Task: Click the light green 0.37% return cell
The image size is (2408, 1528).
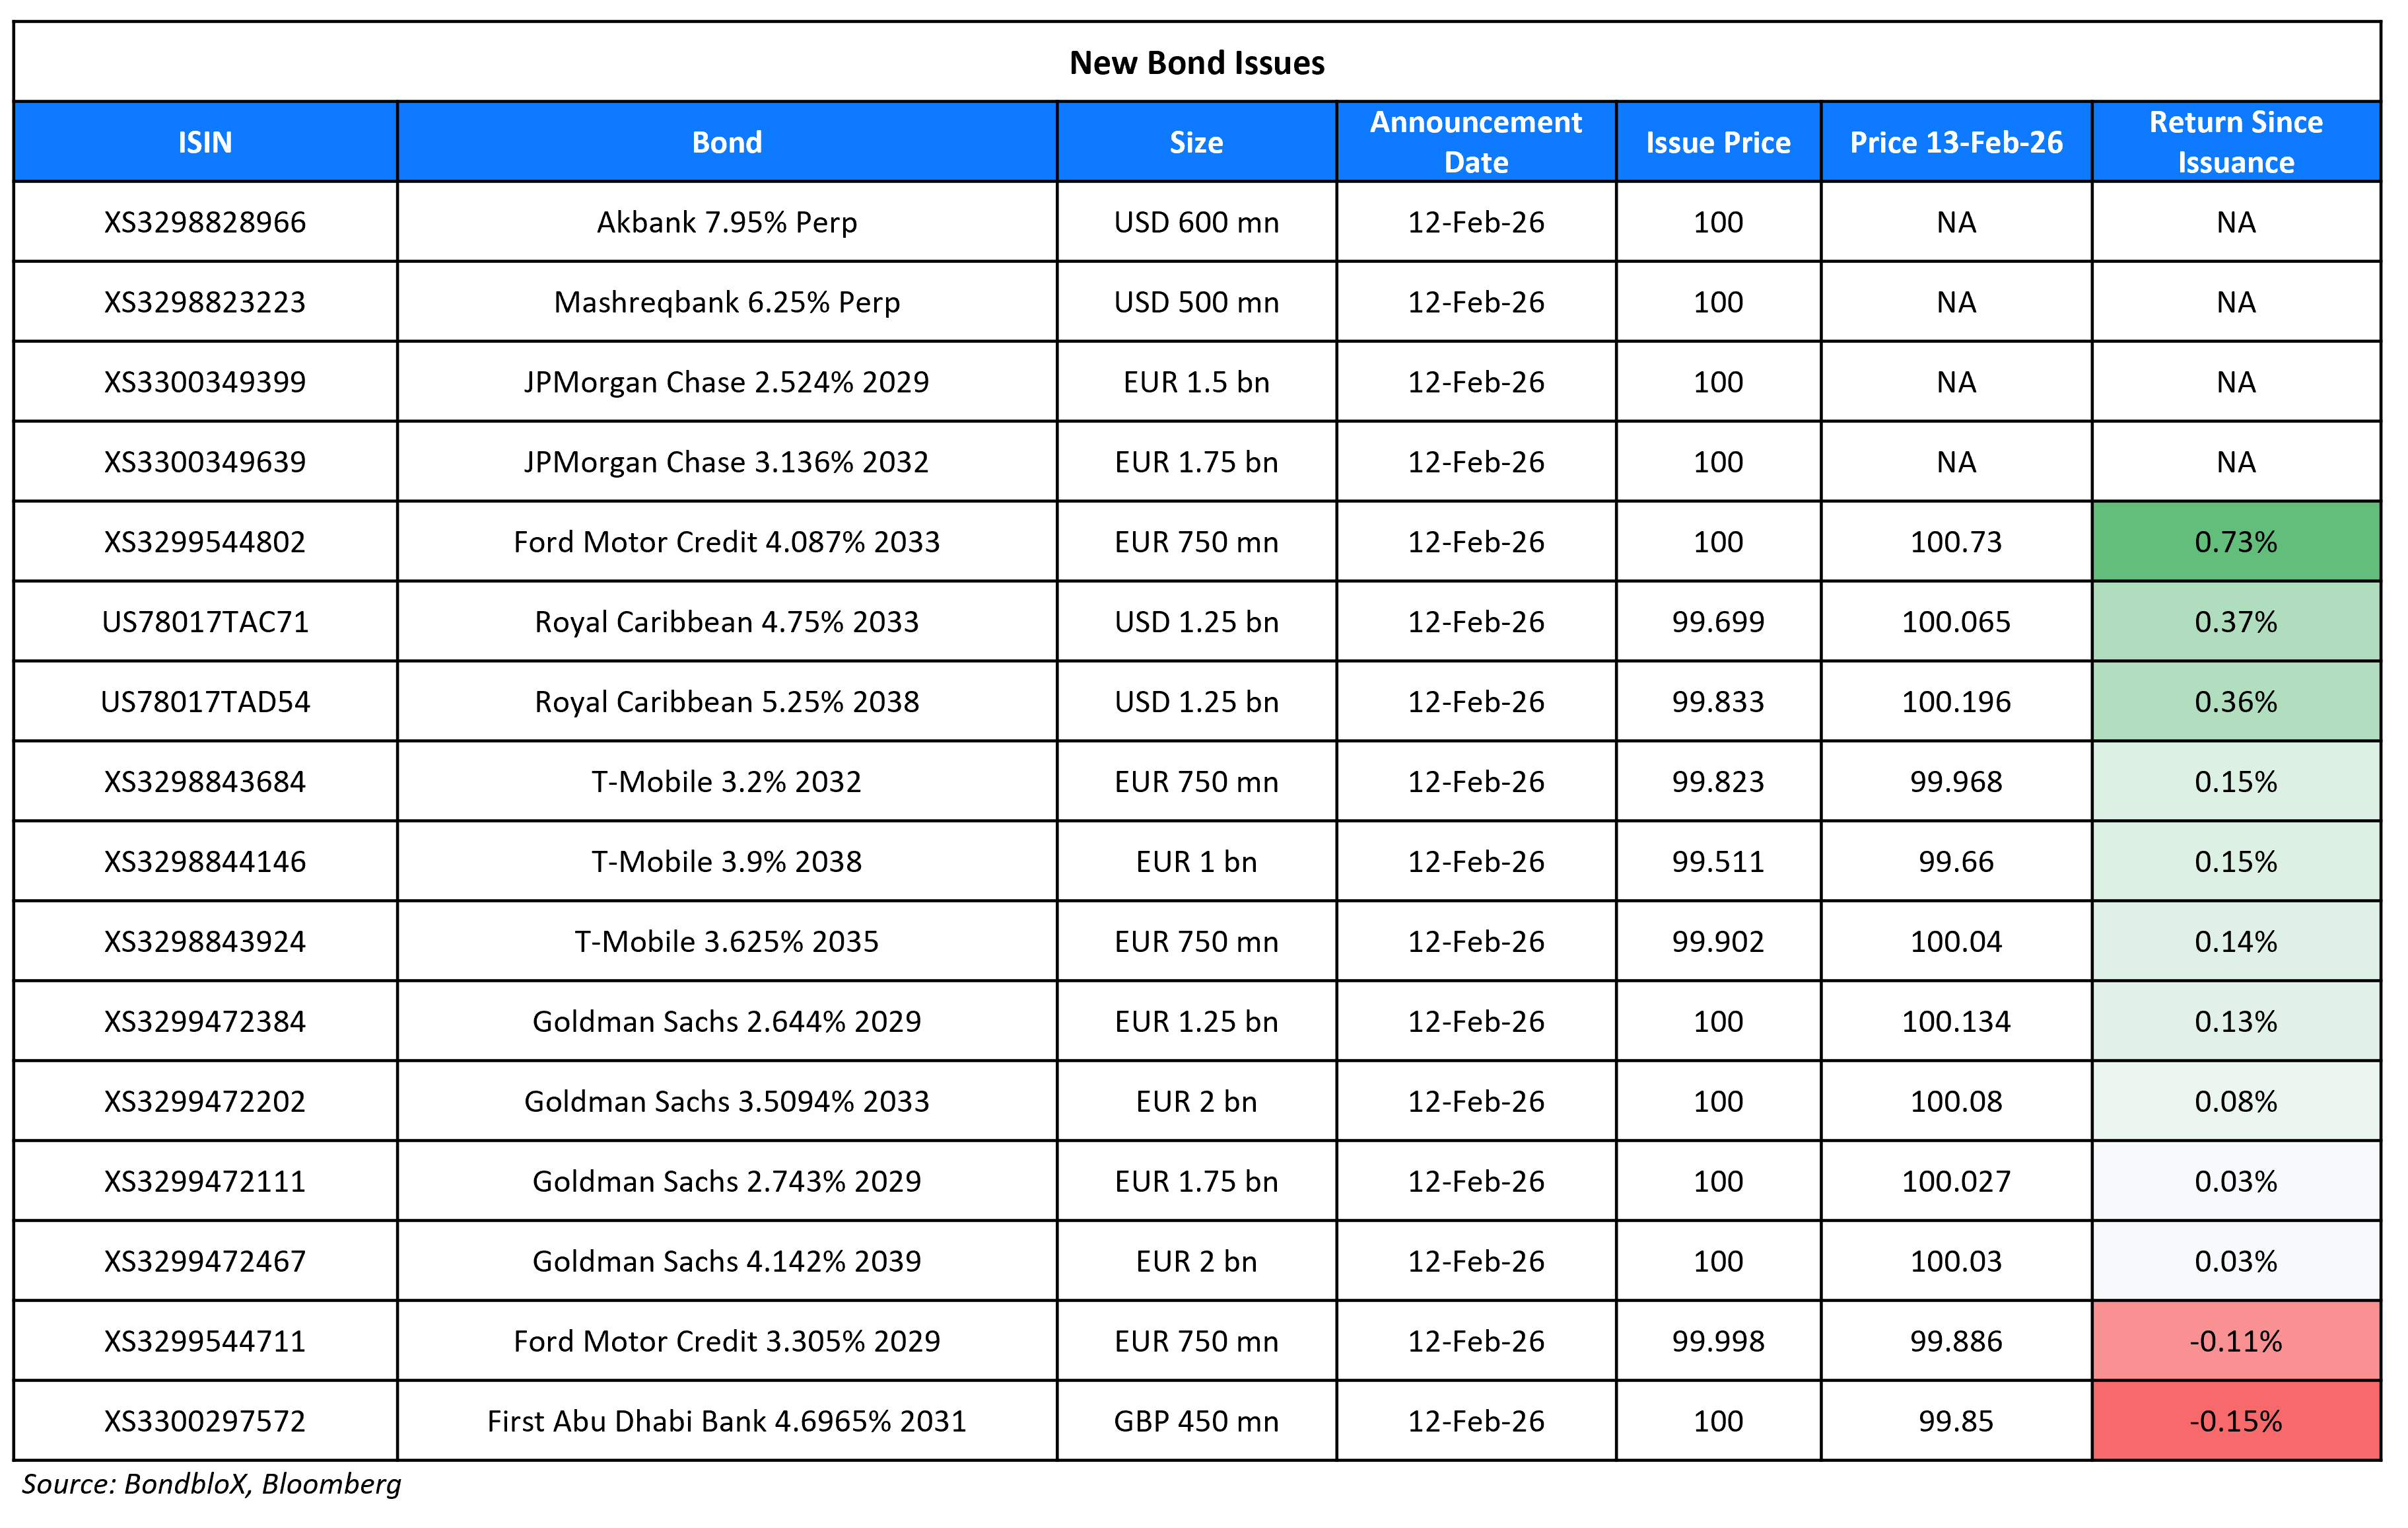Action: point(2236,622)
